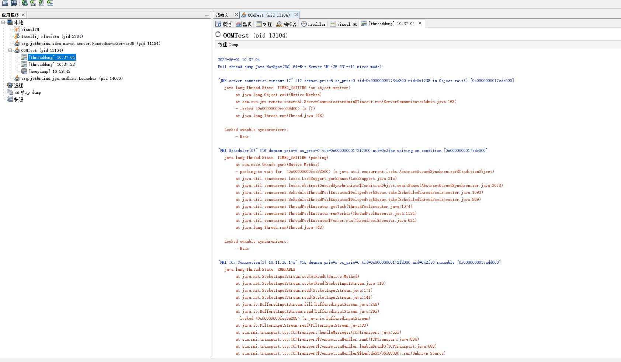Click the dump timestamp 2022-06-01 10:37:04
This screenshot has height=362, width=621.
[x=239, y=60]
